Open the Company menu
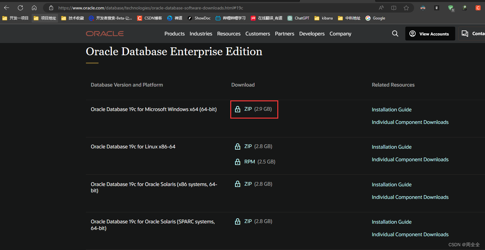The width and height of the screenshot is (485, 250). 340,34
